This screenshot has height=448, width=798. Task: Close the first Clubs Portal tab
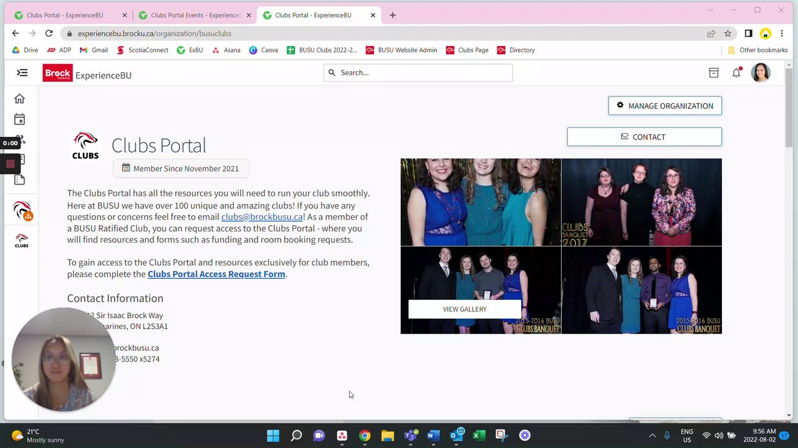click(x=124, y=15)
